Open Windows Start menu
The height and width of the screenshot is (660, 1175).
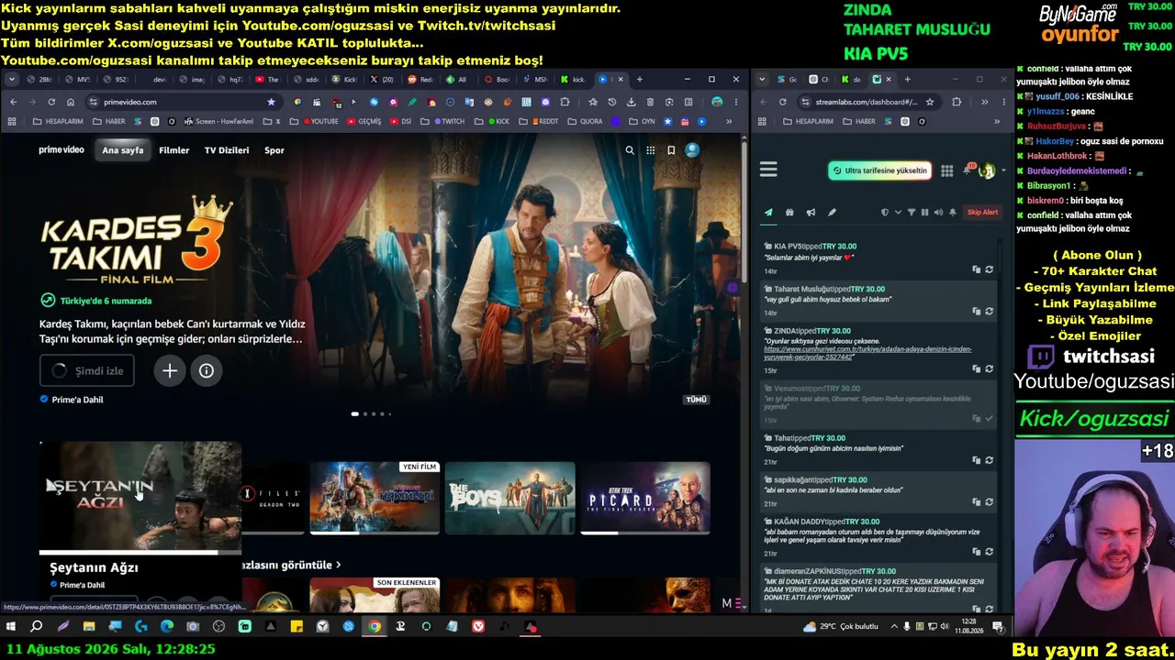(11, 627)
